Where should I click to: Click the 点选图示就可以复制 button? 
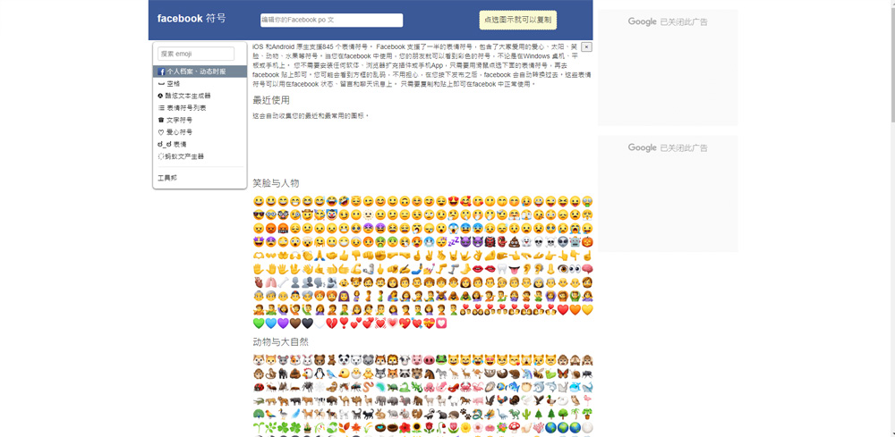tap(517, 20)
